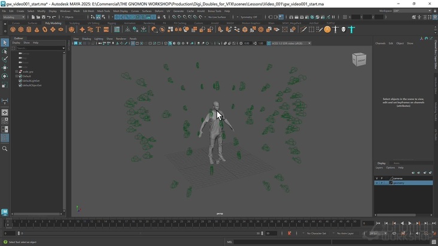Select the arrow Select tool in toolbox

[5, 42]
